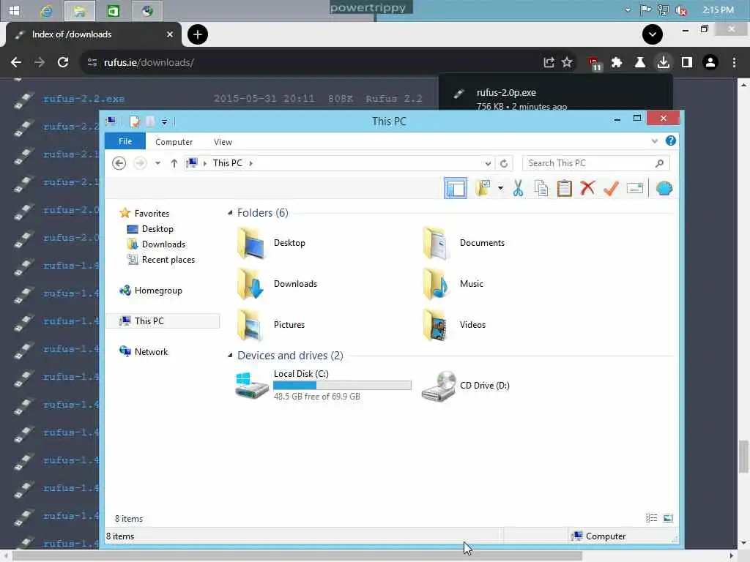Open recent locations dropdown arrow in Explorer
The image size is (750, 562).
(x=157, y=163)
